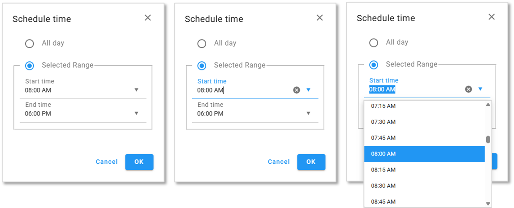Choose Selected Range in the middle dialog
The image size is (514, 208).
tap(202, 66)
